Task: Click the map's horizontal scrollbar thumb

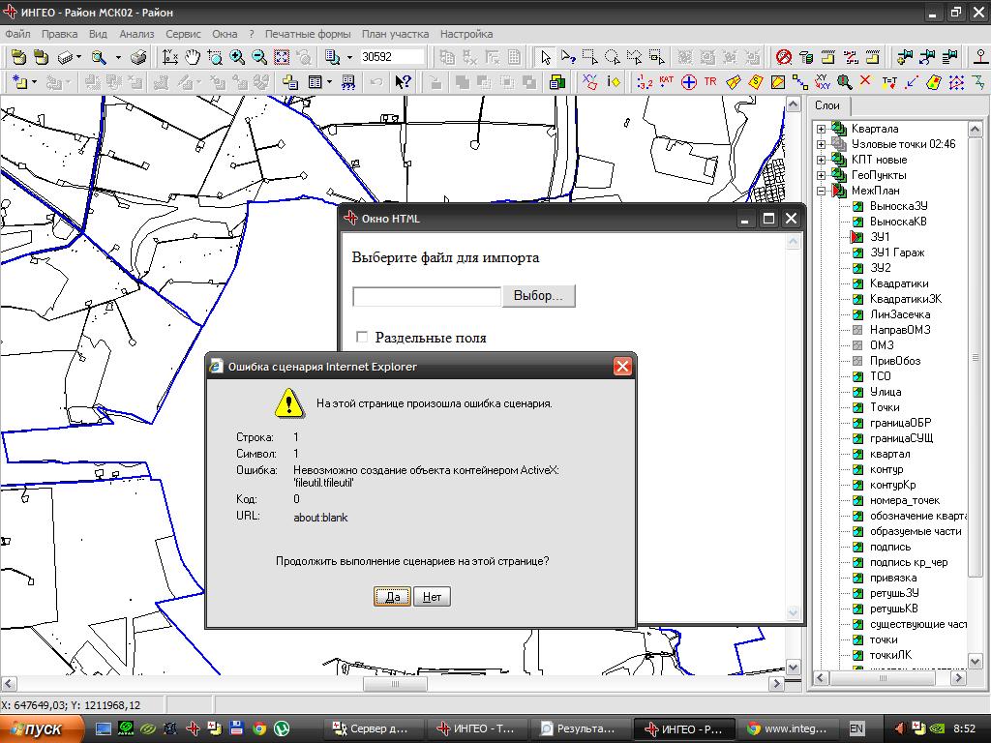Action: coord(395,684)
